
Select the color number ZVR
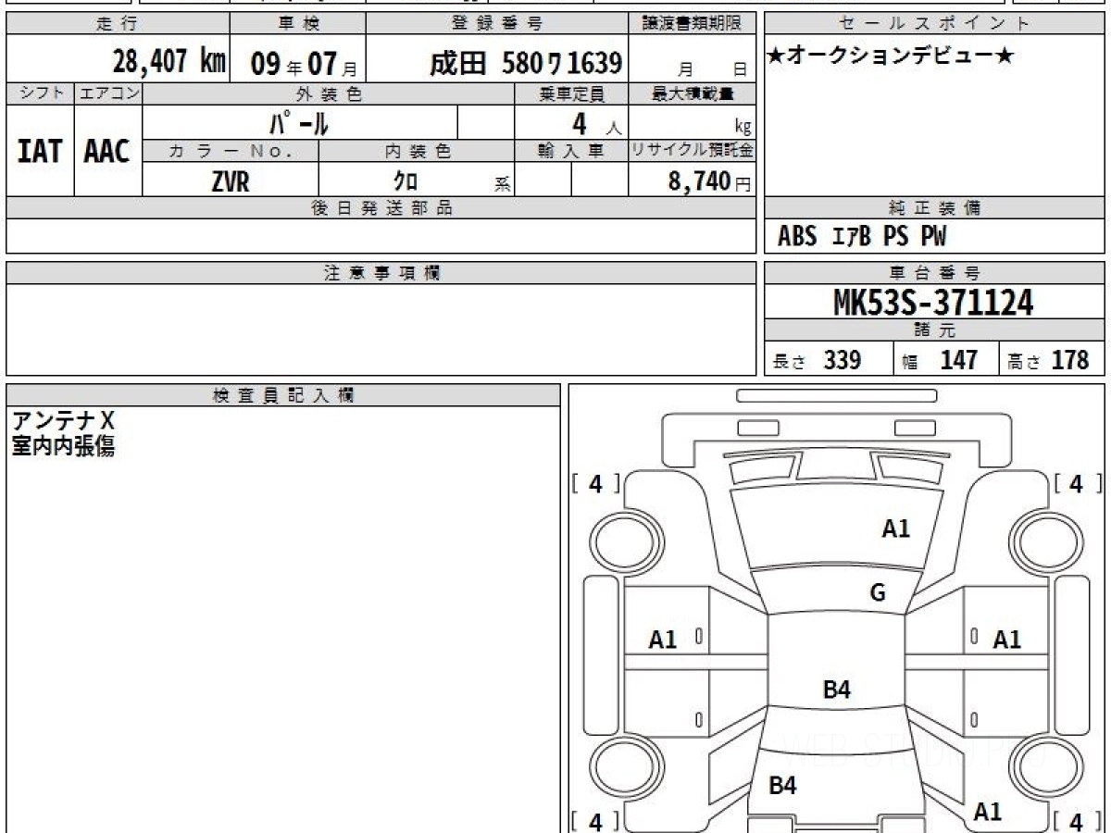231,181
